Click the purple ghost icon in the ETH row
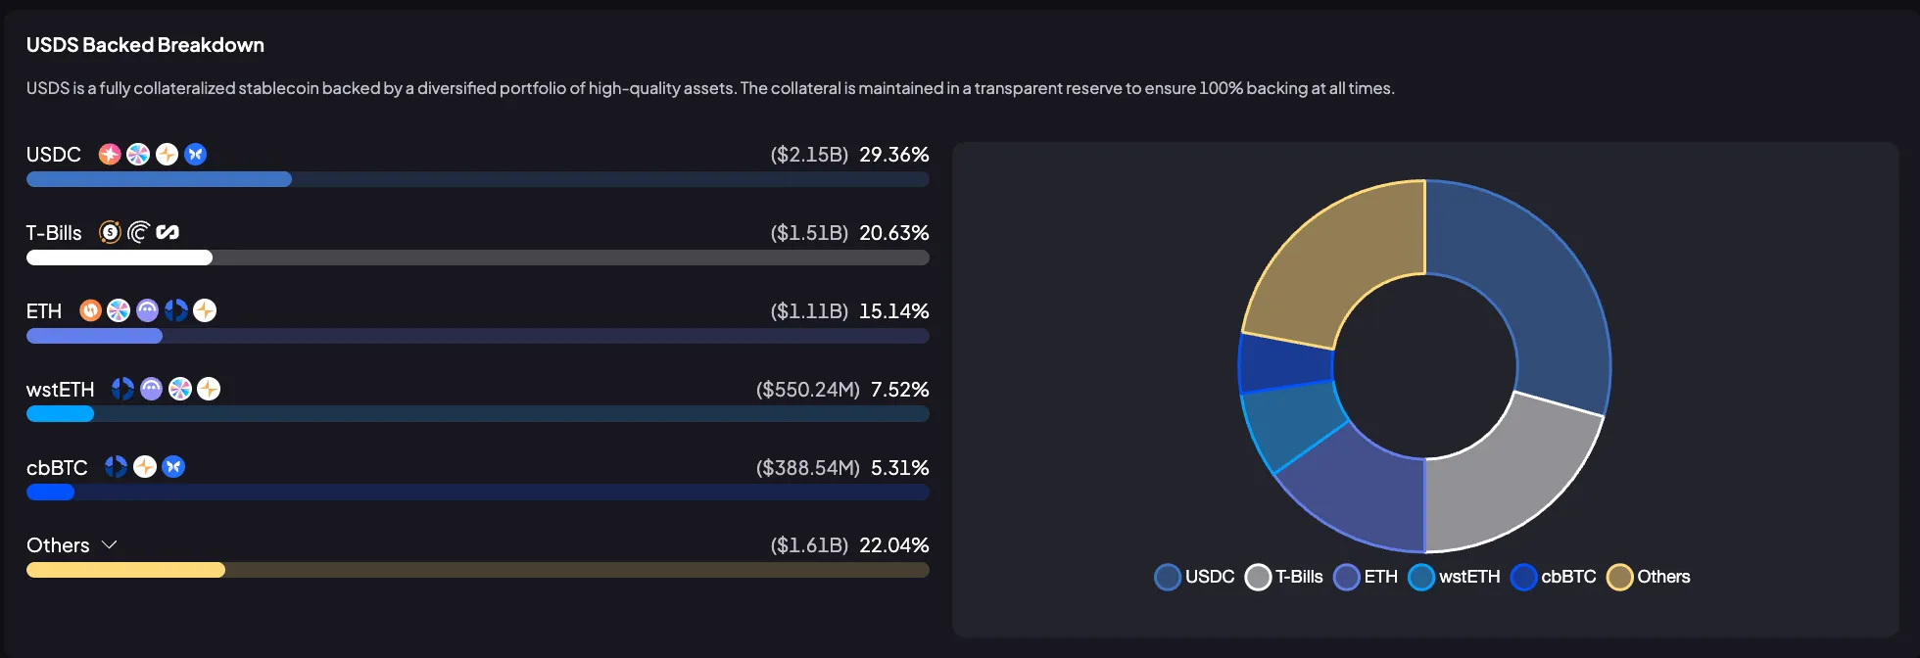 pos(147,310)
